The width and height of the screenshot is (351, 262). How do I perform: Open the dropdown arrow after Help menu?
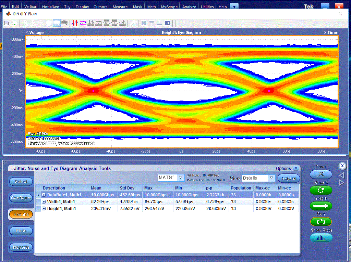coord(234,6)
